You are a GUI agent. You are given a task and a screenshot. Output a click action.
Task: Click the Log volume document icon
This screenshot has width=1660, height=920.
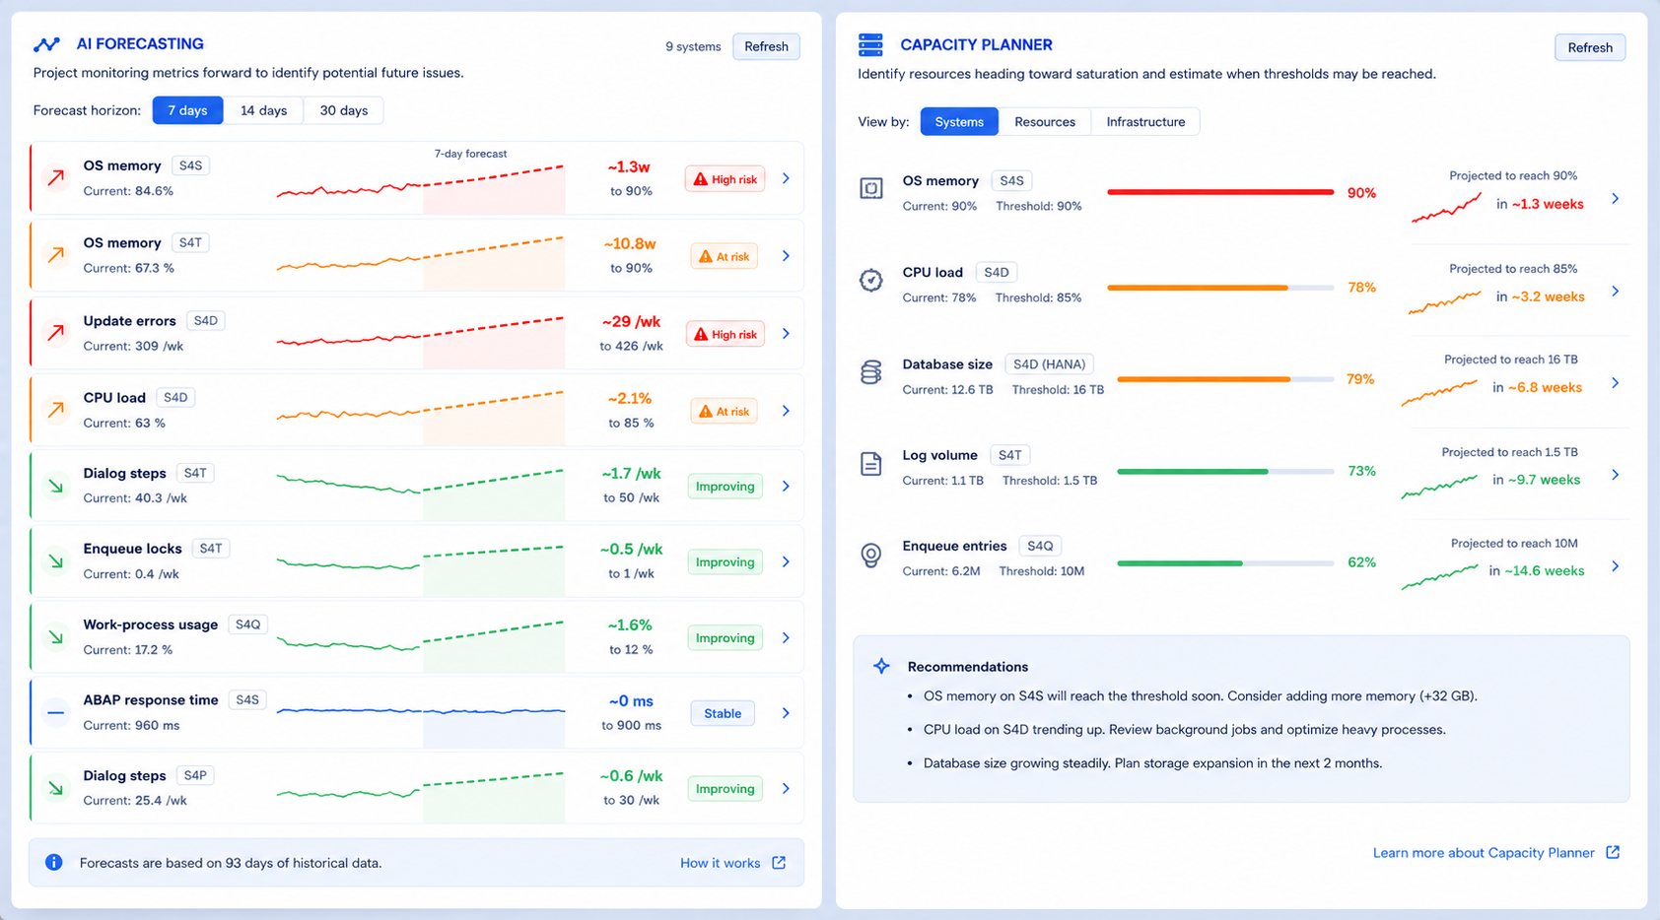(871, 464)
